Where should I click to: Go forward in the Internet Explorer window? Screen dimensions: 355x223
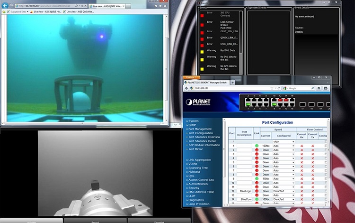(x=11, y=6)
